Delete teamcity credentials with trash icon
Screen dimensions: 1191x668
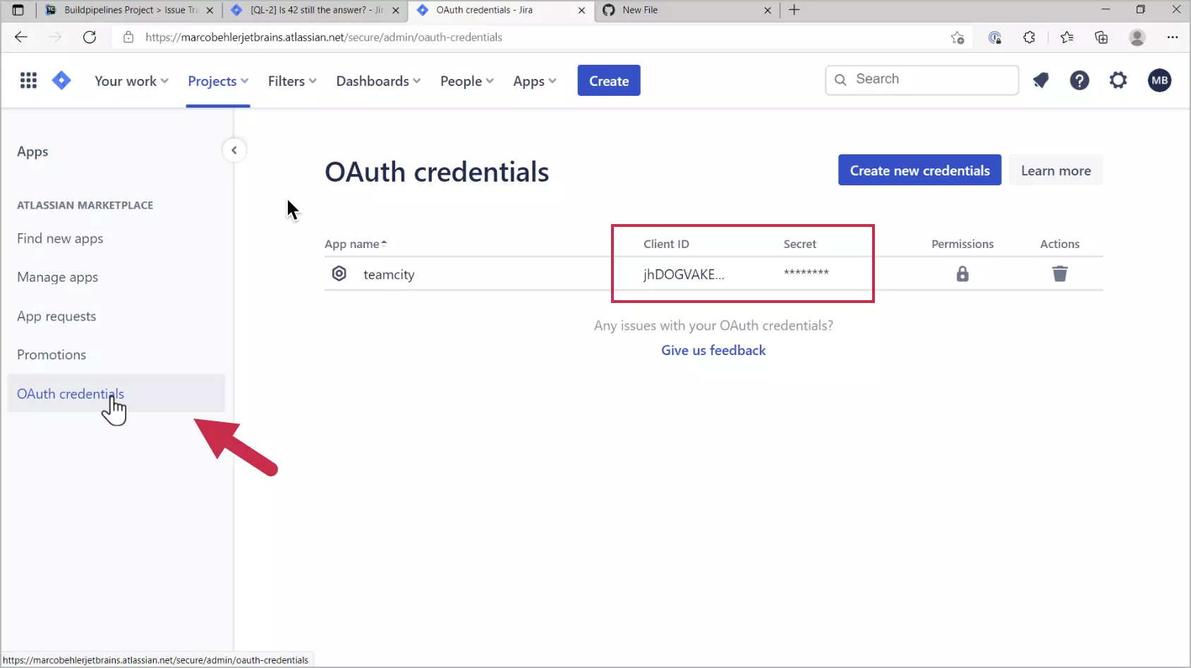pos(1060,274)
